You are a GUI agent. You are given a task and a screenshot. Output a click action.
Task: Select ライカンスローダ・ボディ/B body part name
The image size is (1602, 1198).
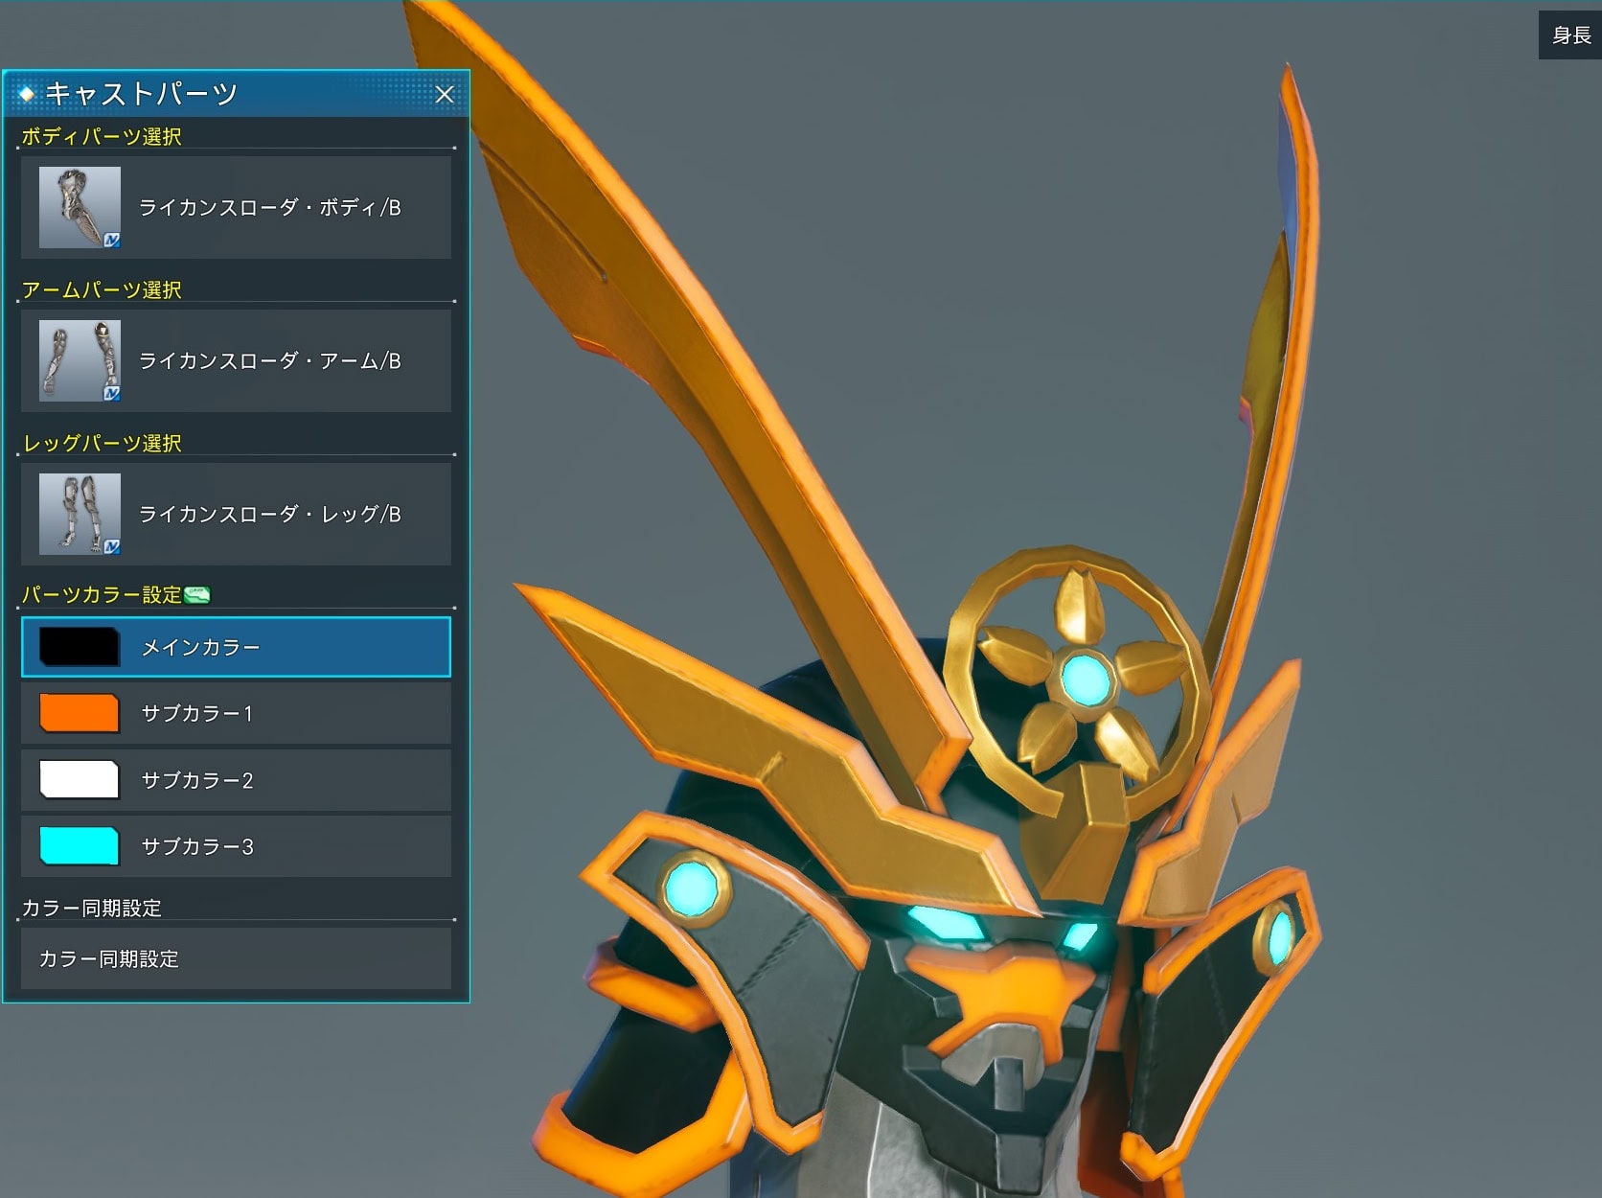[269, 207]
